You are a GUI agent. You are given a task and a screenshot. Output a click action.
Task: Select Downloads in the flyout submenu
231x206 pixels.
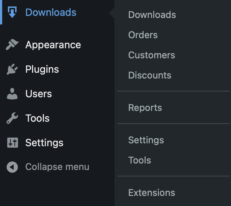[x=152, y=15]
